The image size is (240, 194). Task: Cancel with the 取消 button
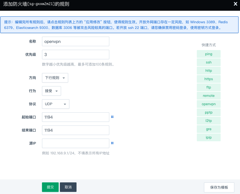[x=68, y=187]
